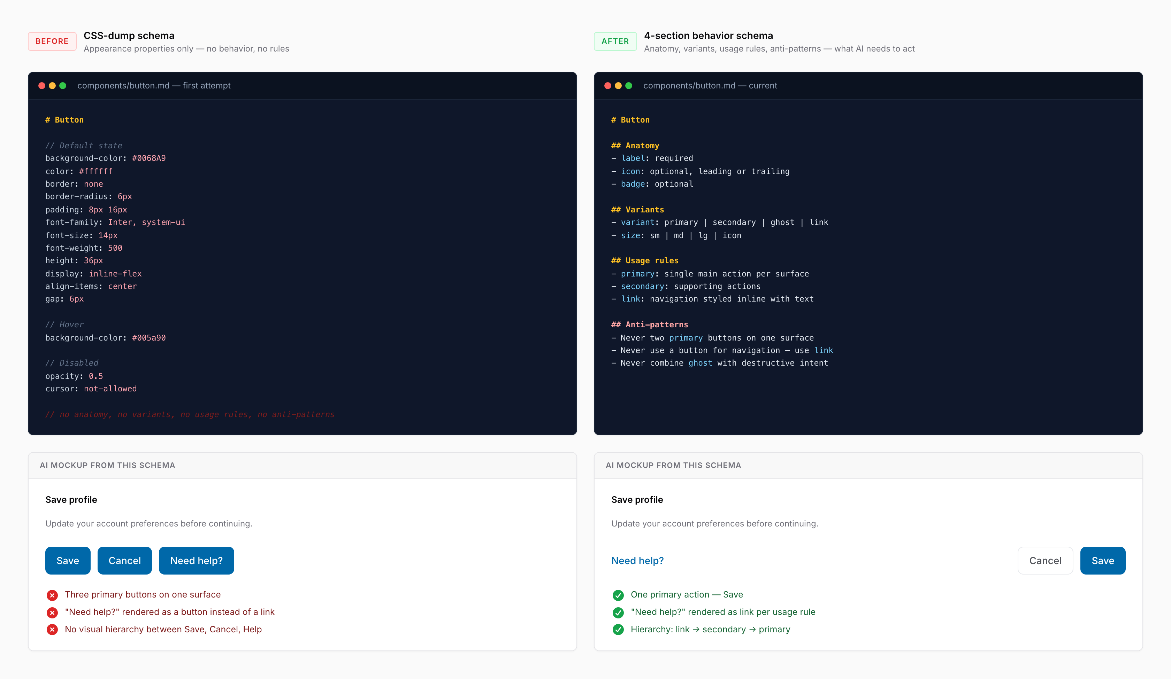Click the '## Anti-patterns' heading
1171x679 pixels.
click(x=650, y=325)
